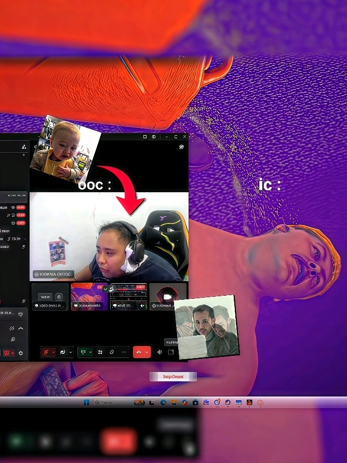
Task: Click the red hang up call button
Action: point(139,352)
